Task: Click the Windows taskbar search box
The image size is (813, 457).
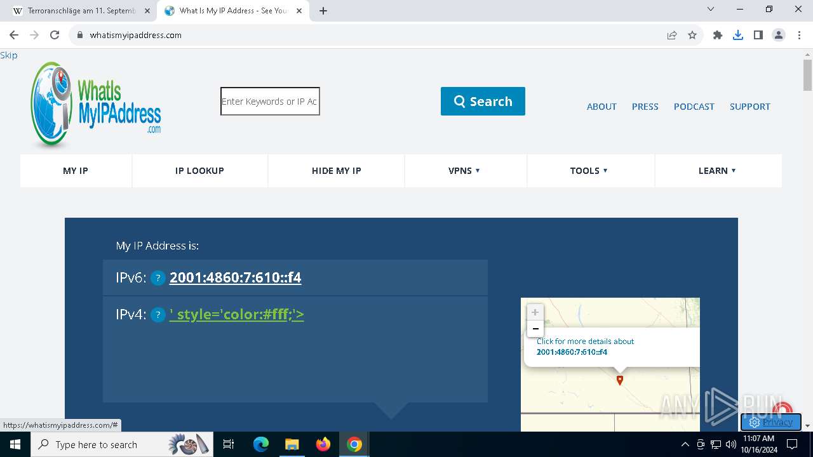Action: click(x=121, y=444)
